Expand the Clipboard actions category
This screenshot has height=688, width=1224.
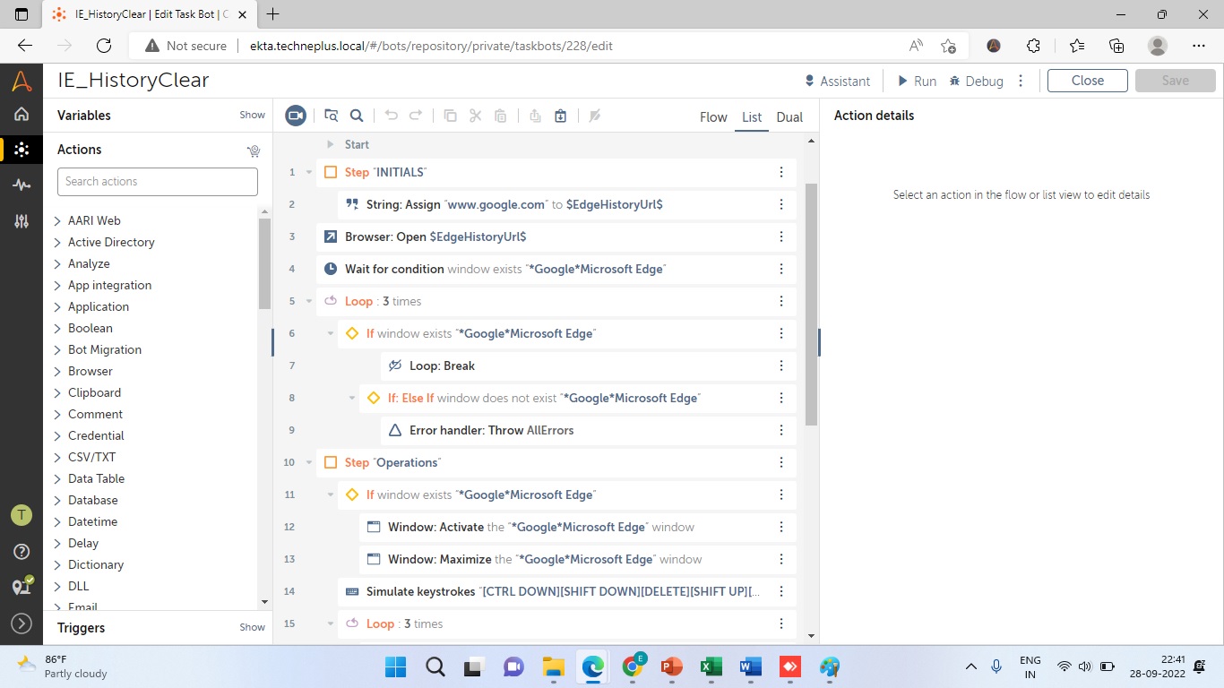point(58,392)
